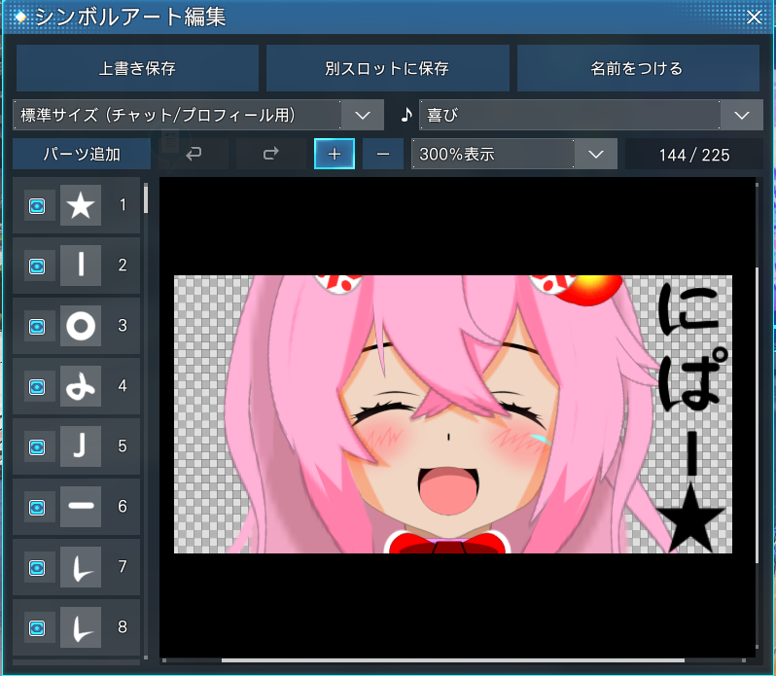Click the music note sound icon
The width and height of the screenshot is (776, 676).
click(x=406, y=115)
